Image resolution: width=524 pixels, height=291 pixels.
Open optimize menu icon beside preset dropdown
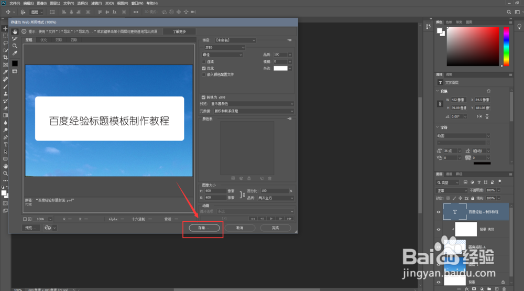(x=289, y=40)
